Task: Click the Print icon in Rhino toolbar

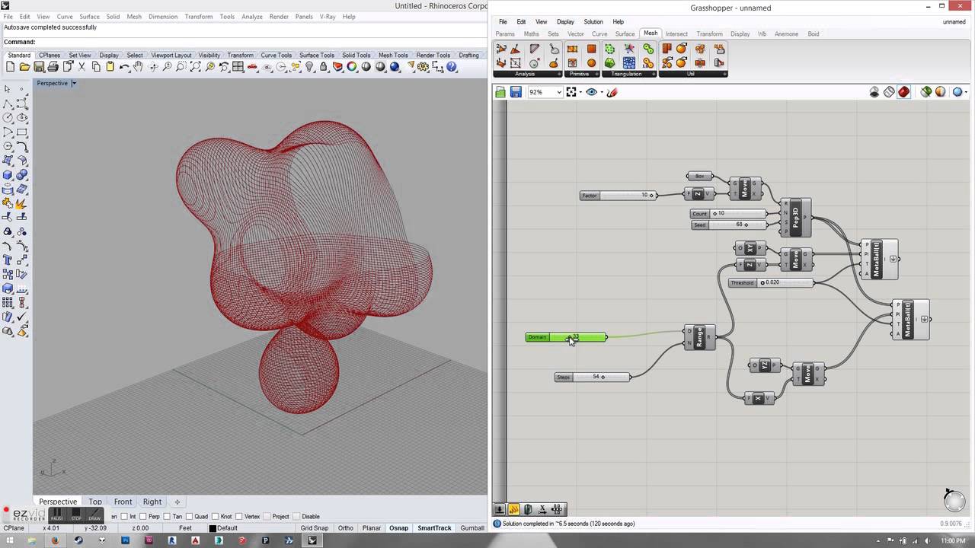Action: pyautogui.click(x=53, y=67)
